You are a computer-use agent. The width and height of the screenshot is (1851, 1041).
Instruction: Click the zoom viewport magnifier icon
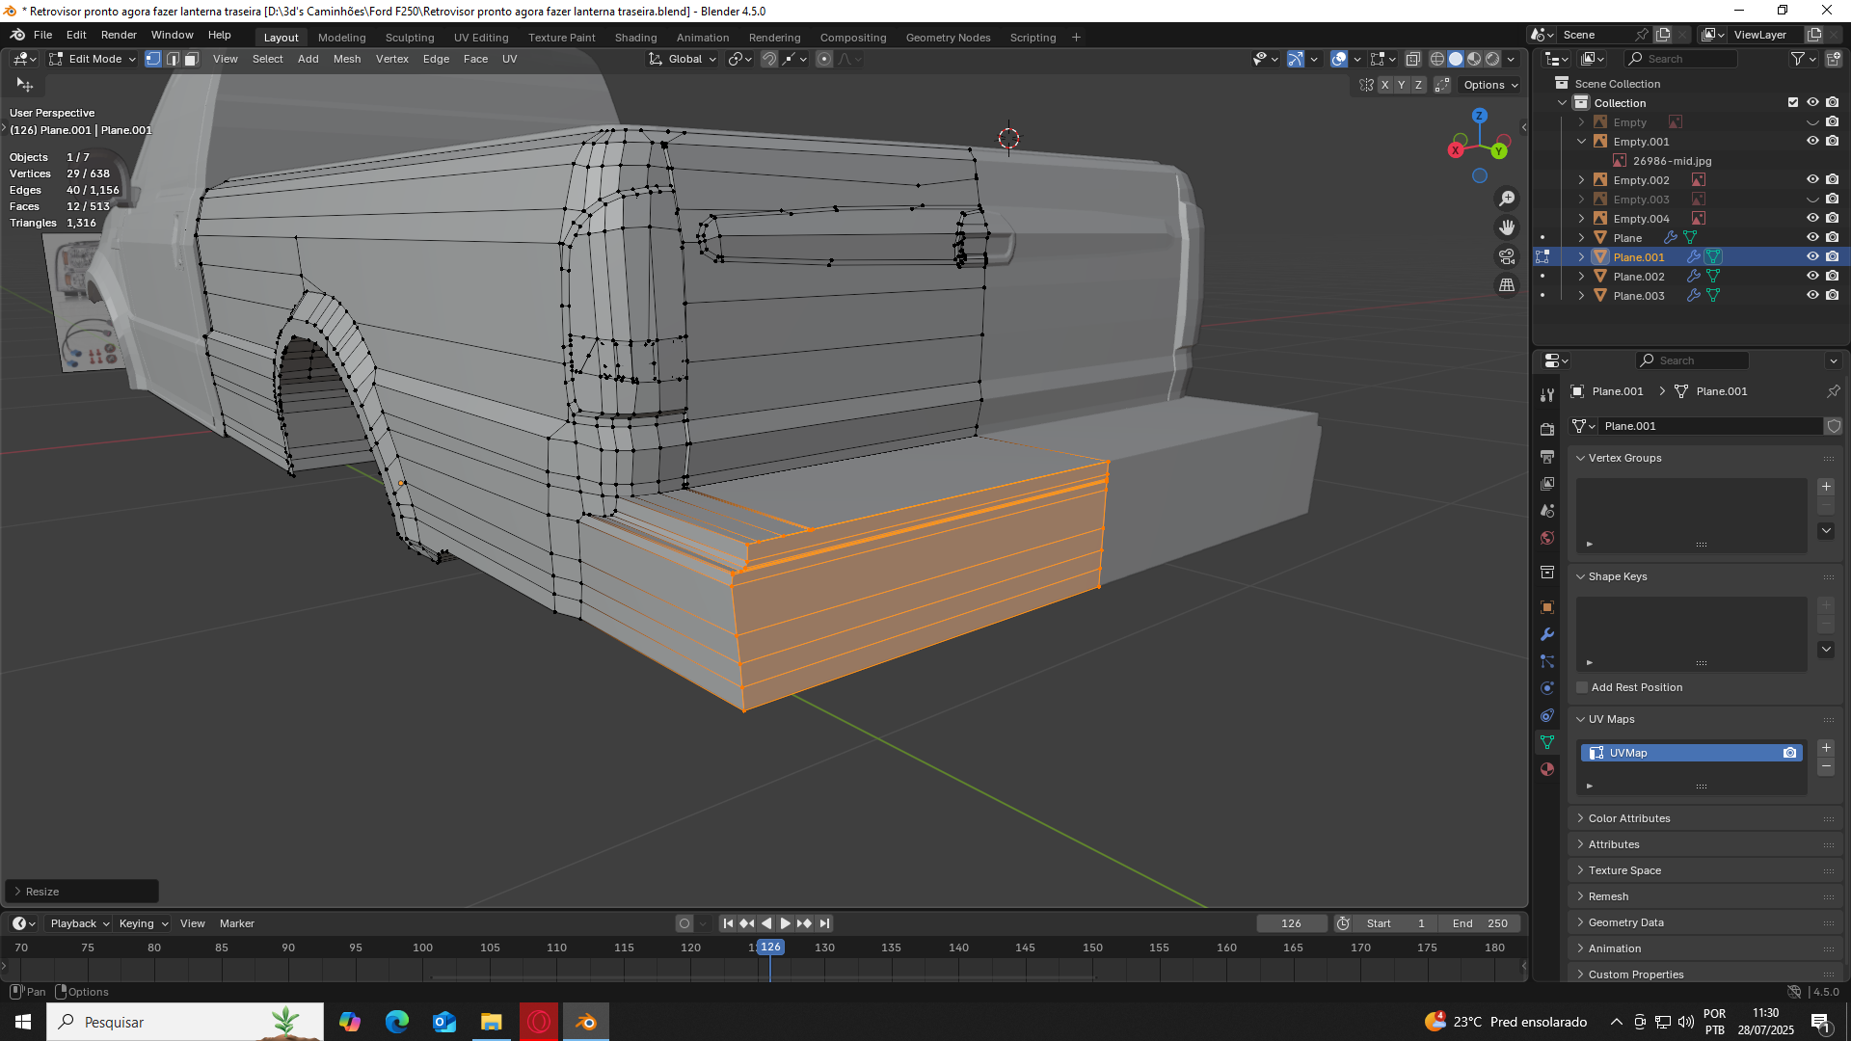pos(1506,199)
